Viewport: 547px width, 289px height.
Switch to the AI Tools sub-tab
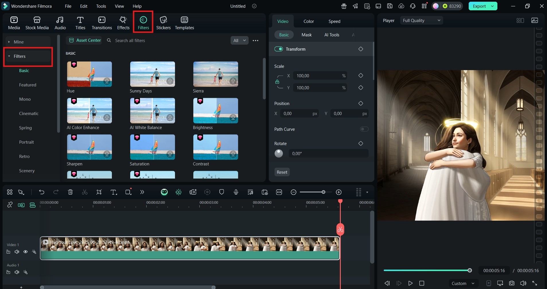pos(332,35)
